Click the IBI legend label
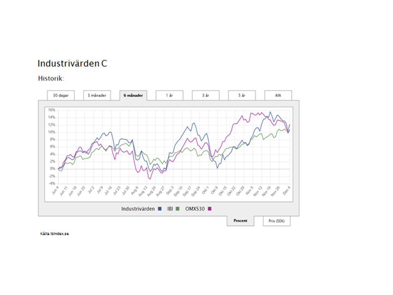The image size is (393, 295). pos(170,209)
